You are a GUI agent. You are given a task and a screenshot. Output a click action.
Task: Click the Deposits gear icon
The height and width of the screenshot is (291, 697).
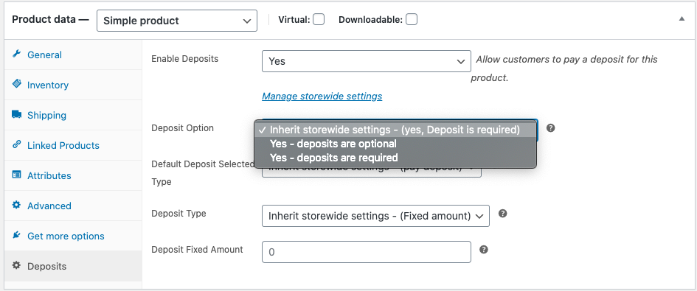click(16, 265)
